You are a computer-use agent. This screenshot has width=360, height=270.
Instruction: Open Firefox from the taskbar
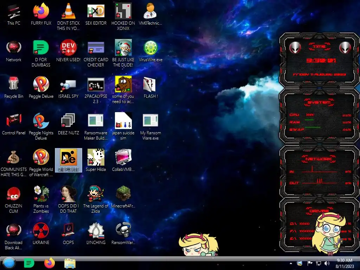click(x=49, y=263)
